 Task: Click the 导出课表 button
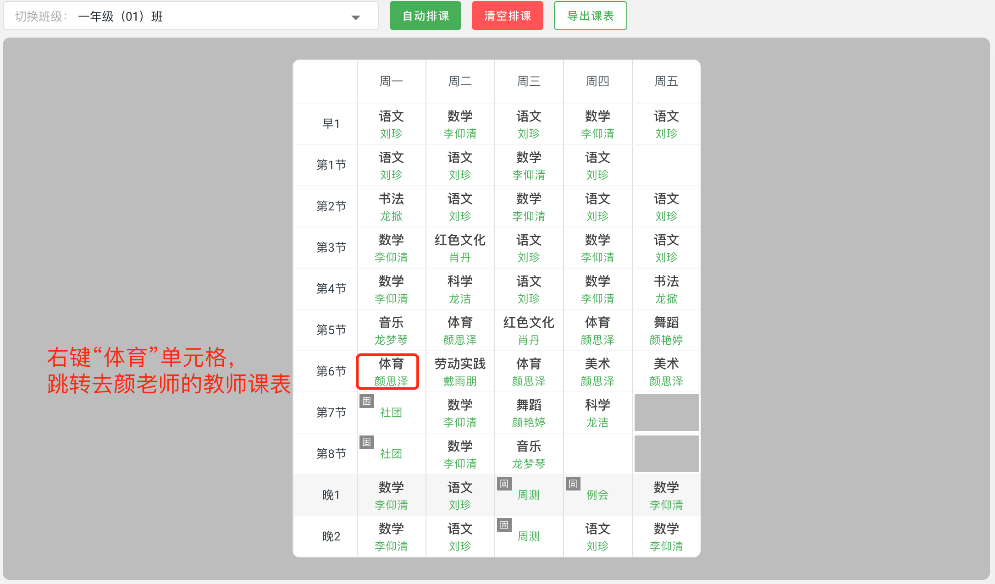click(x=590, y=15)
